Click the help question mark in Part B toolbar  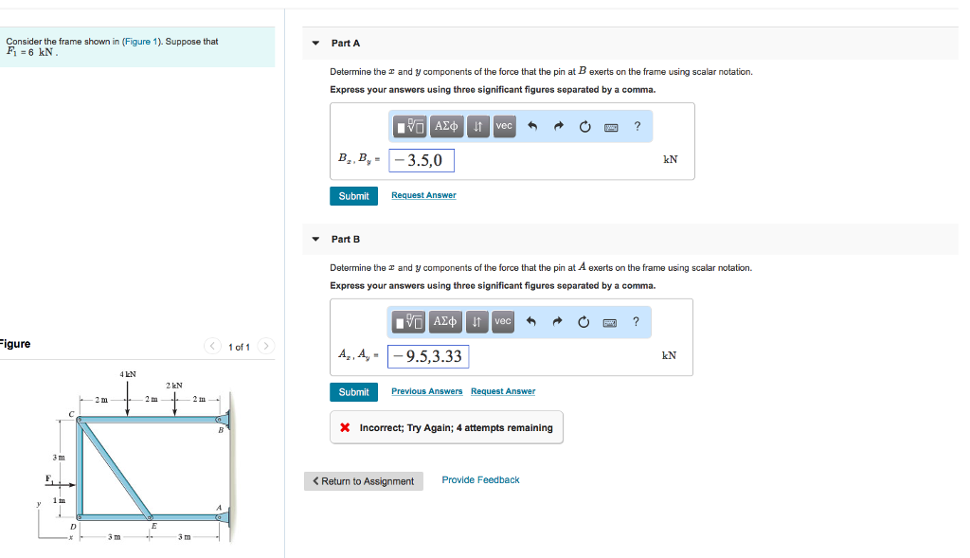636,322
